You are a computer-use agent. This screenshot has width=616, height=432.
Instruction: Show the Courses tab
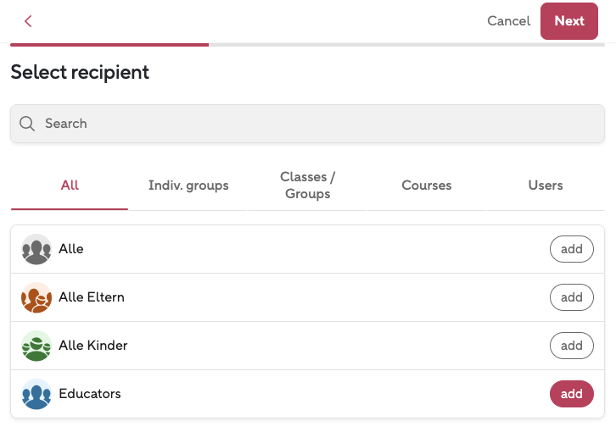(426, 185)
